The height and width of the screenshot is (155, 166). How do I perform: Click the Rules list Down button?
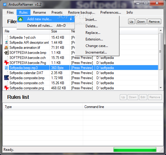[133, 97]
